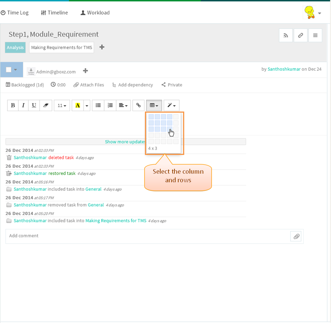
Task: Apply italic formatting button
Action: (24, 105)
